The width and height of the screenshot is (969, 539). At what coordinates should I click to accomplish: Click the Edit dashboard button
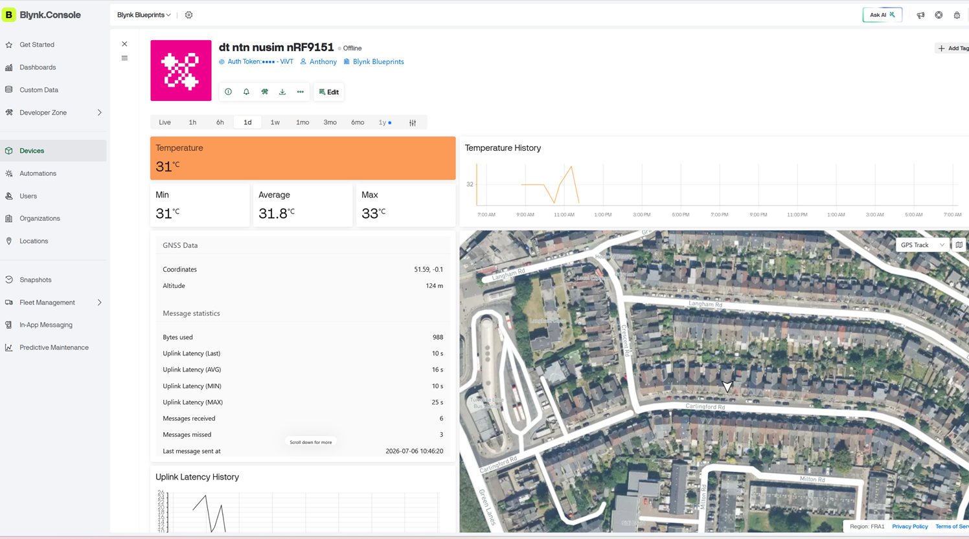pos(329,92)
